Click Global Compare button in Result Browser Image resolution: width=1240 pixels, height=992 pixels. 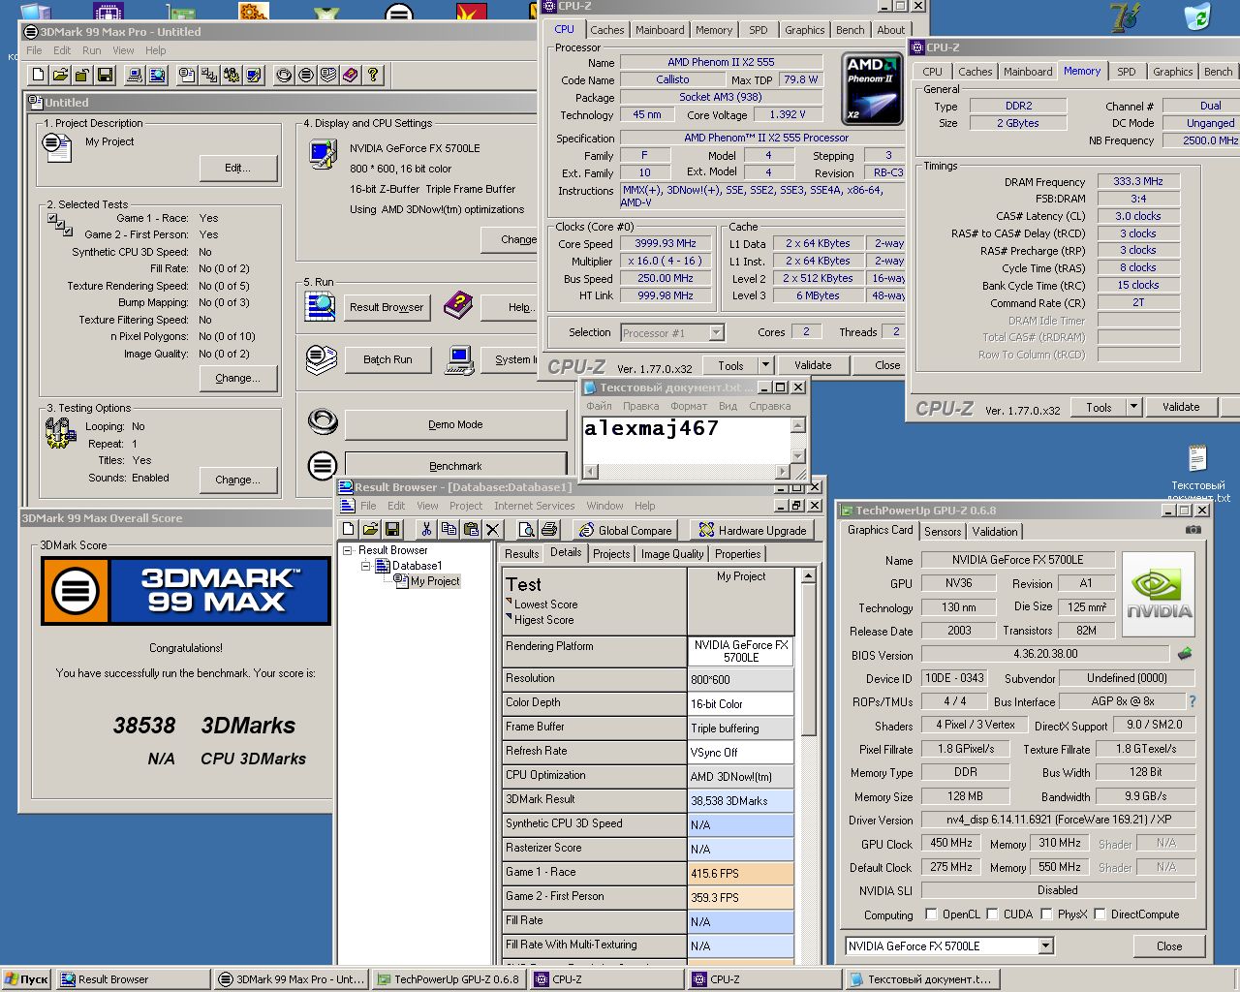tap(624, 530)
